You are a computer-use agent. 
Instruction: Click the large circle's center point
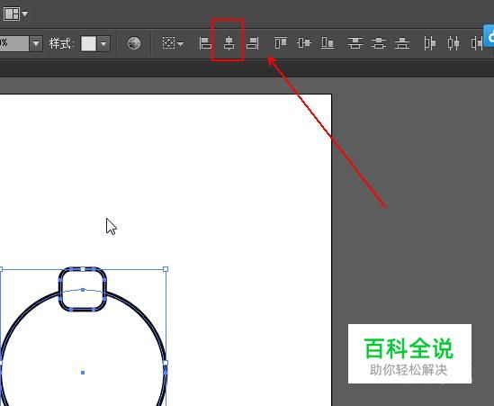tap(83, 373)
